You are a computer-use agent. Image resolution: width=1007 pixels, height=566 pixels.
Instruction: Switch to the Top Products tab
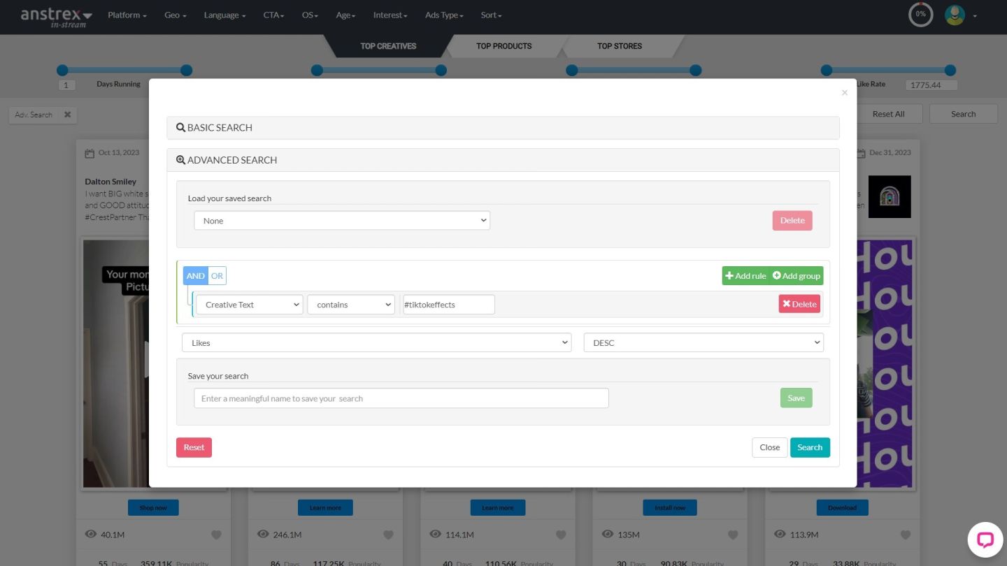(503, 46)
